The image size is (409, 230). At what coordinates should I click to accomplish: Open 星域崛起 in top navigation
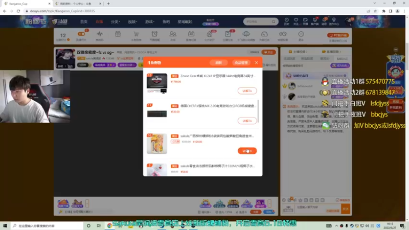point(185,21)
